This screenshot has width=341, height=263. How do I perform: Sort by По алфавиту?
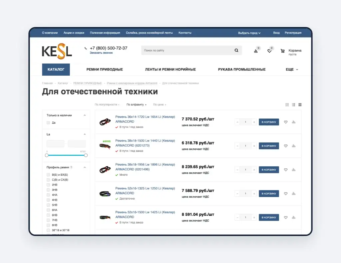136,105
